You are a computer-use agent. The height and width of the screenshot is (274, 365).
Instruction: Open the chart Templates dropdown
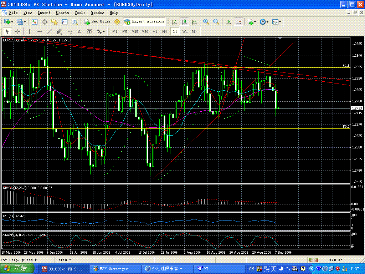click(x=277, y=22)
